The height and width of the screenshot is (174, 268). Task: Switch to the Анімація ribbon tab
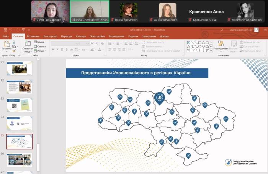pos(81,36)
